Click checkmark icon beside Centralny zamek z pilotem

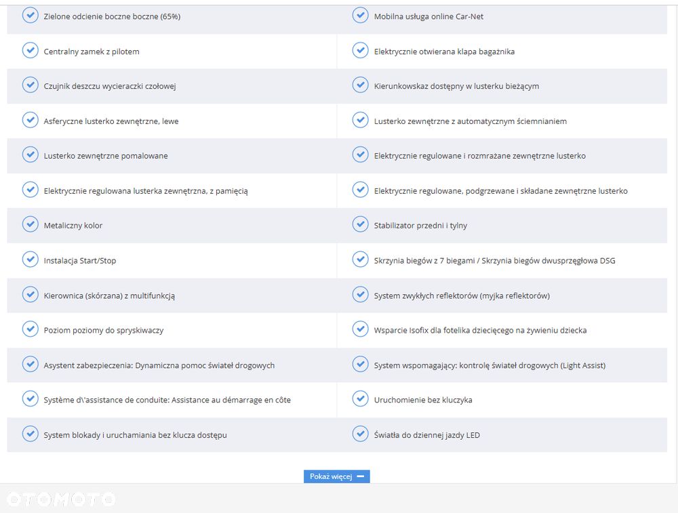point(31,50)
